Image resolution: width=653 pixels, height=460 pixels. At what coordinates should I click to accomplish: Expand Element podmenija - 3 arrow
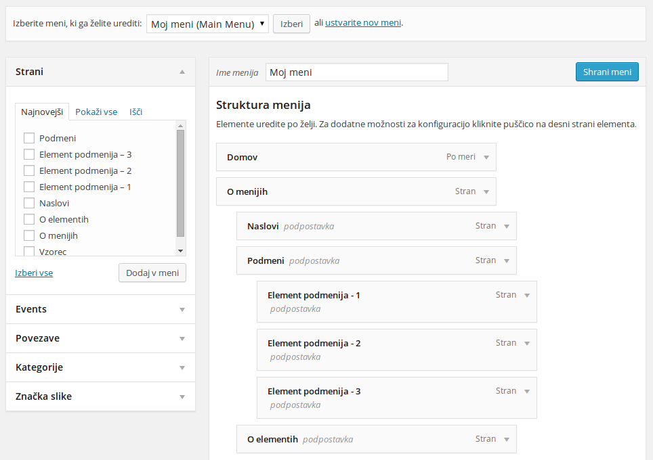pos(527,392)
